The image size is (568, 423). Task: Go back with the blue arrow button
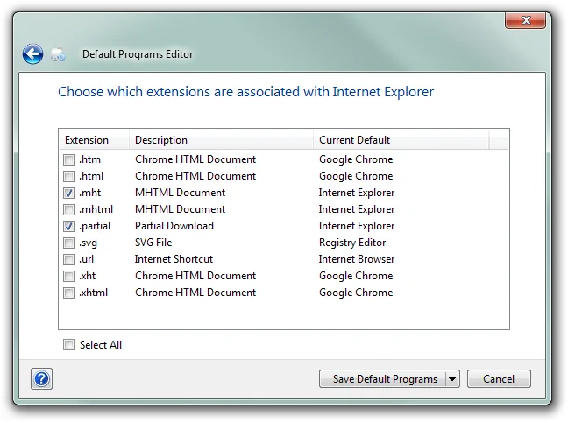tap(32, 54)
